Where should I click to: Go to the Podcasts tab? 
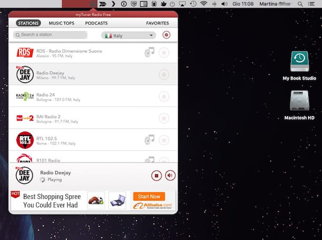pos(96,23)
